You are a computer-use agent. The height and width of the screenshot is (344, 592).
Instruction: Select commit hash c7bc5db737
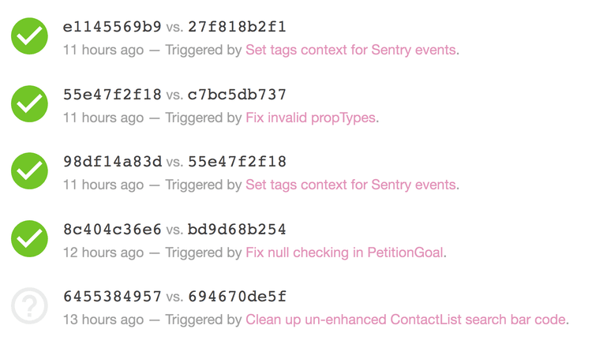(x=237, y=95)
